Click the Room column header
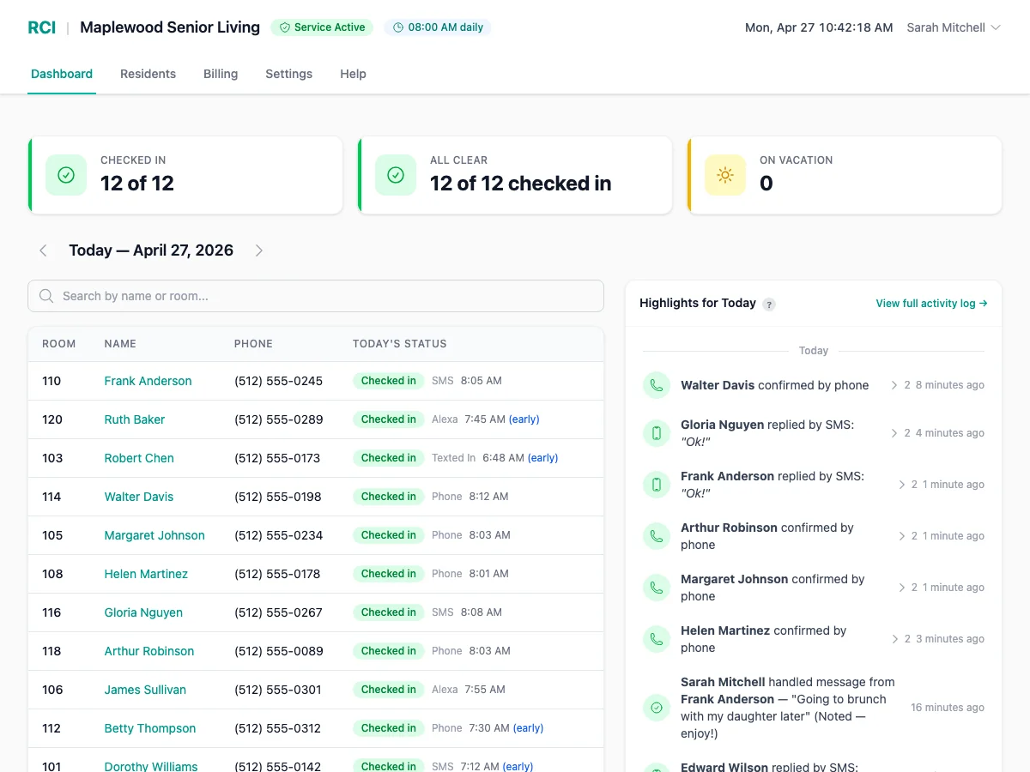Viewport: 1030px width, 772px height. tap(59, 344)
